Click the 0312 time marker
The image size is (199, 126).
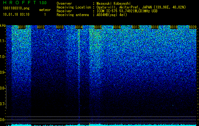(x=41, y=27)
